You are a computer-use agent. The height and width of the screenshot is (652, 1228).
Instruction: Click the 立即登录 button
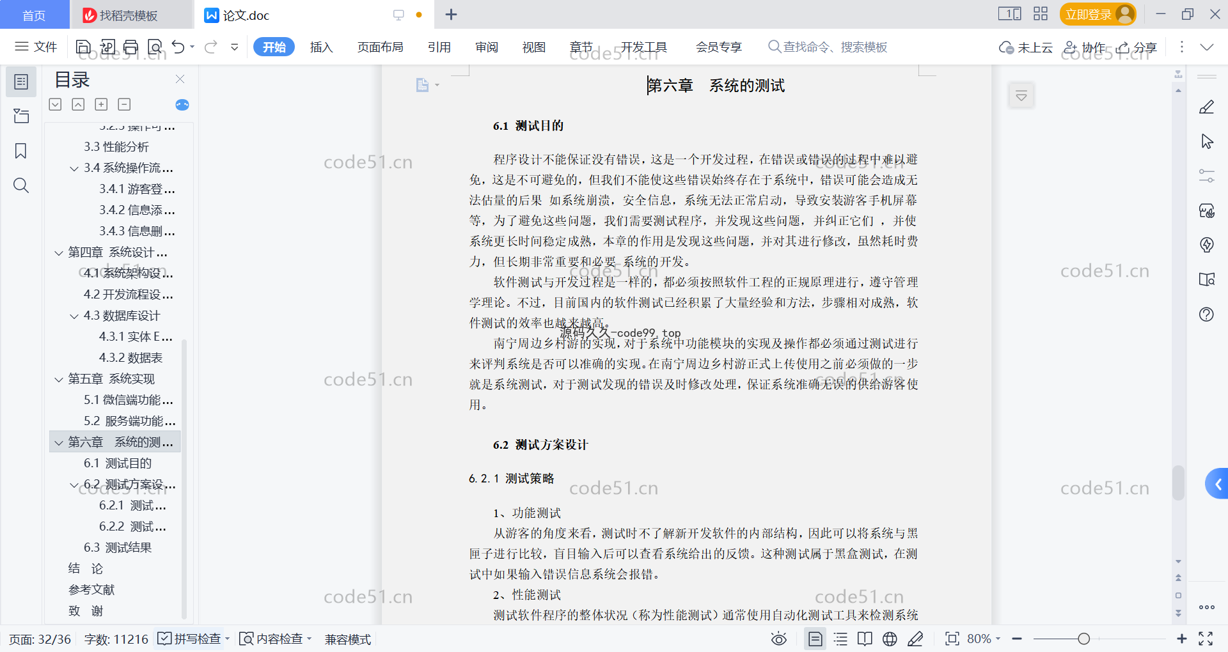(x=1098, y=14)
